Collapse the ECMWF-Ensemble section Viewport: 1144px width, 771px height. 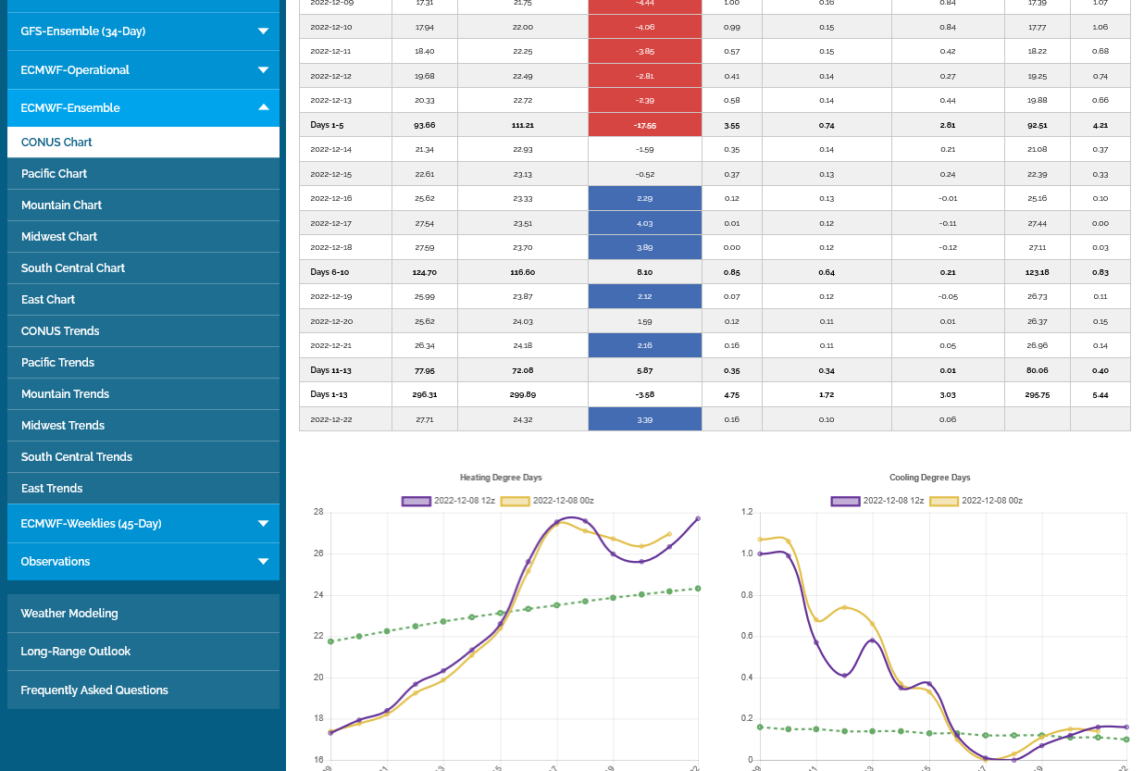pyautogui.click(x=263, y=108)
